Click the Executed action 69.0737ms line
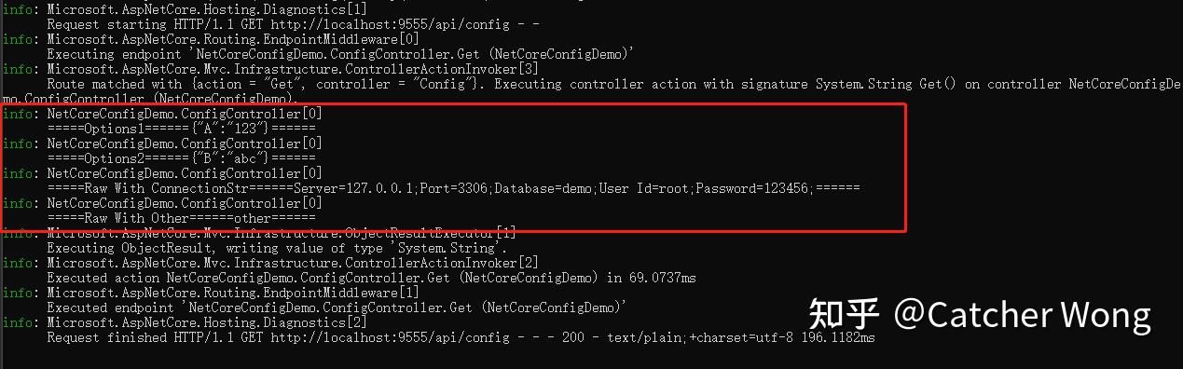 click(x=371, y=278)
